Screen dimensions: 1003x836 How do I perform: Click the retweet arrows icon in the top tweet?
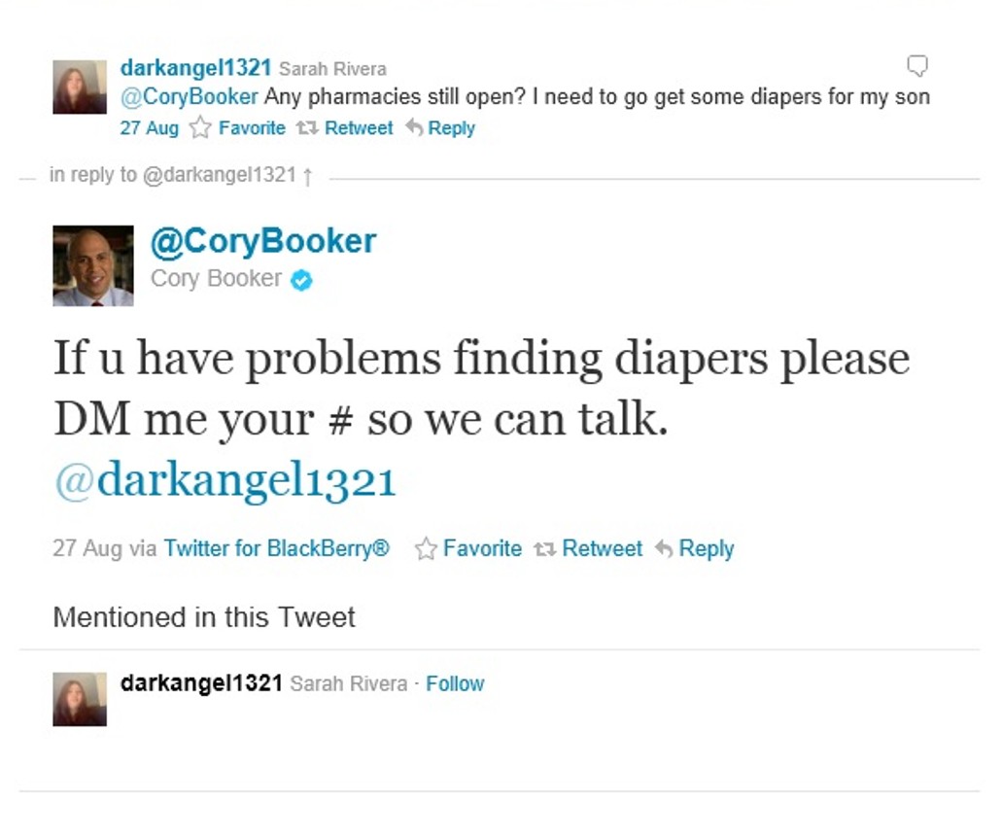pyautogui.click(x=307, y=128)
